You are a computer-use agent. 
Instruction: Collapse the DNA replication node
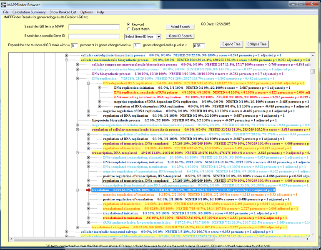pos(78,79)
